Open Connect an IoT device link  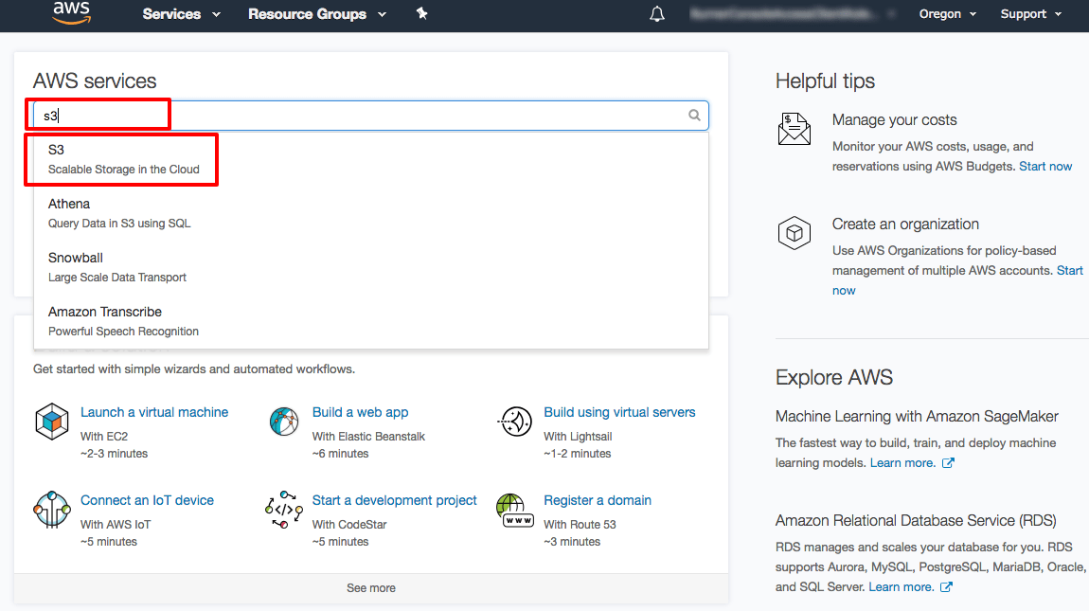[147, 500]
